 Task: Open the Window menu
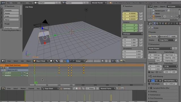tap(23, 3)
